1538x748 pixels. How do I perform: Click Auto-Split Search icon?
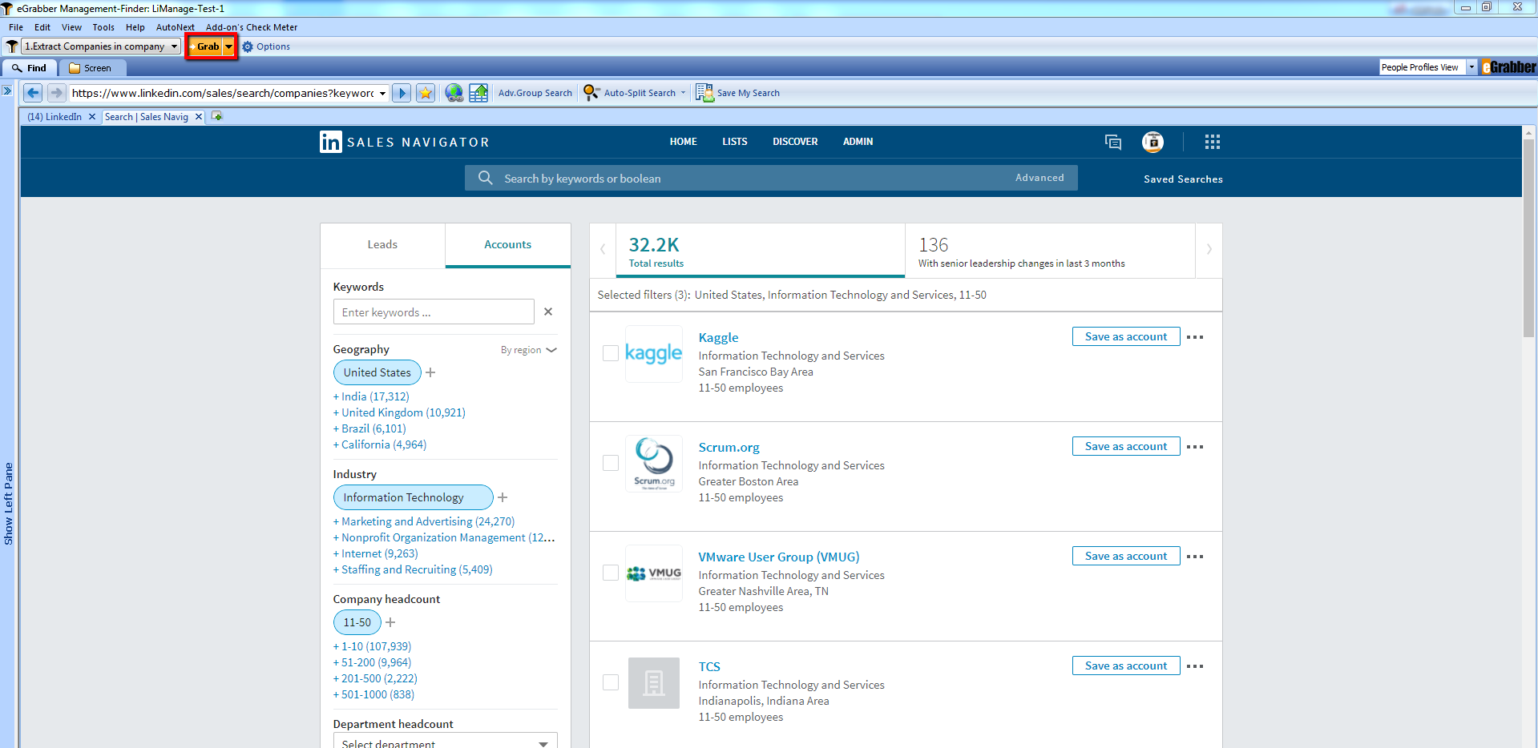pos(591,93)
